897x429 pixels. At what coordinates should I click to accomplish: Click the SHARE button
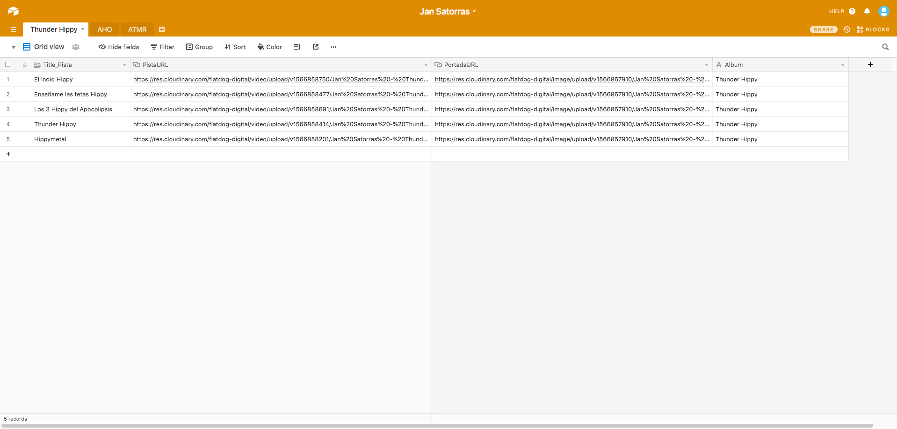(x=823, y=29)
